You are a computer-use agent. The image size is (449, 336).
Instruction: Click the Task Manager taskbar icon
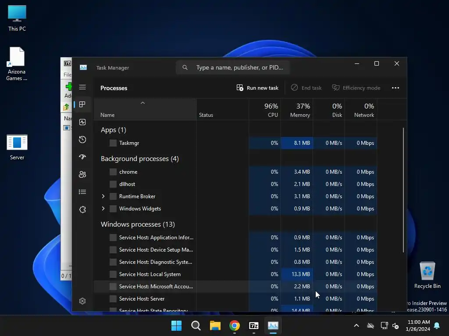pos(273,325)
